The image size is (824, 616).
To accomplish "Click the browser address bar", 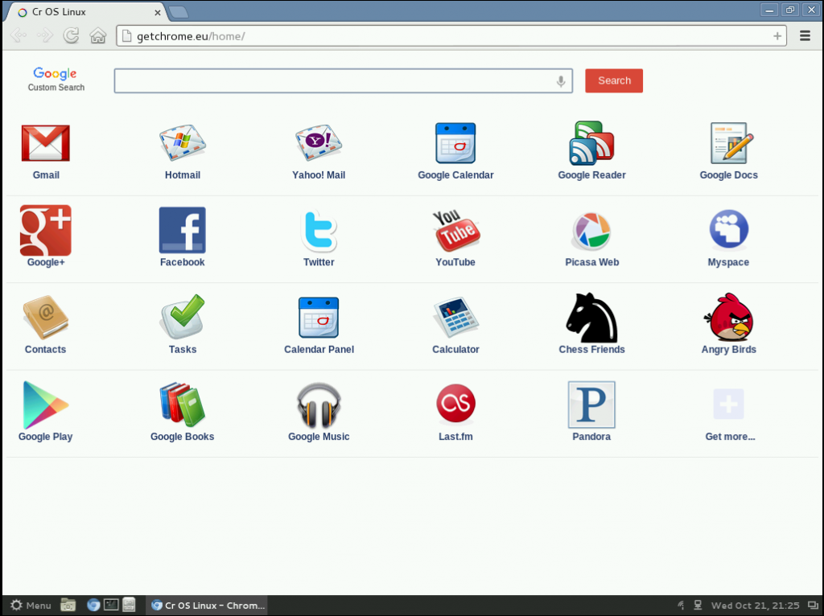I will click(451, 36).
